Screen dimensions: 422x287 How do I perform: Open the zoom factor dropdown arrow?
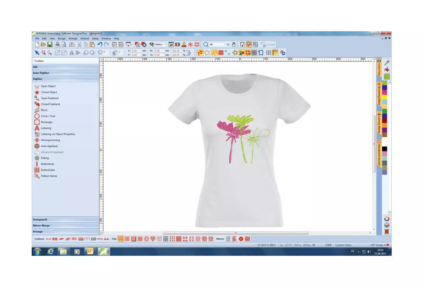(x=225, y=45)
